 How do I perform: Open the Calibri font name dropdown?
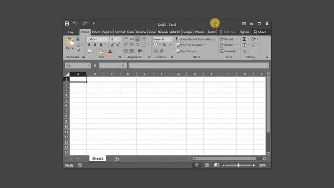tap(108, 39)
